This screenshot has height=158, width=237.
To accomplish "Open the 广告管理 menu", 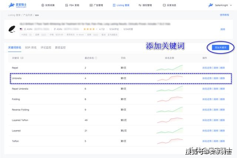I will pyautogui.click(x=96, y=5).
